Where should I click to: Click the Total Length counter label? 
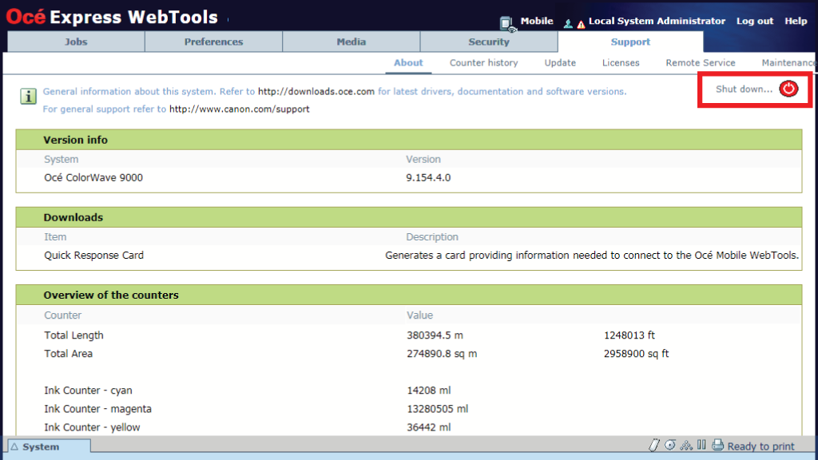[x=73, y=335]
